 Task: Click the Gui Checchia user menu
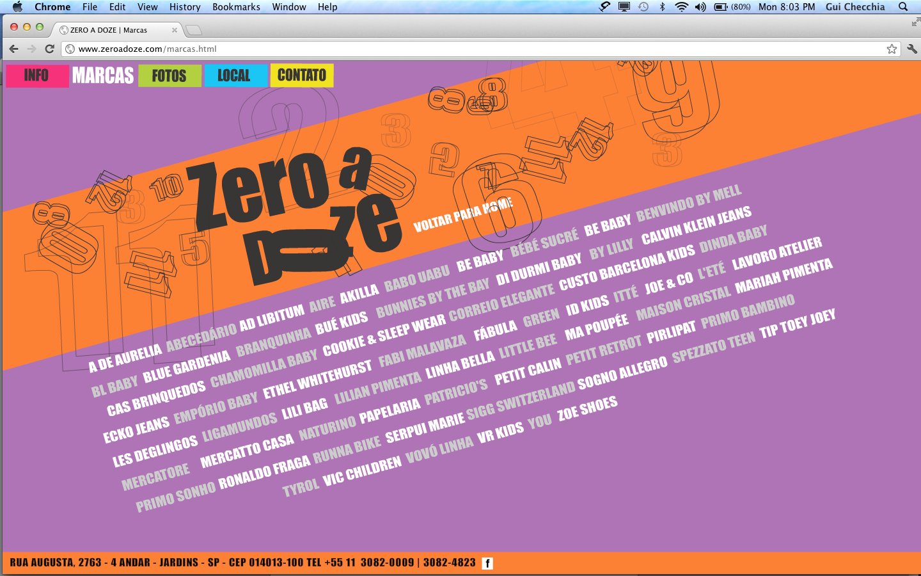click(x=855, y=7)
